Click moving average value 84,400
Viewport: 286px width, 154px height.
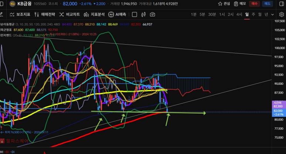(67, 24)
